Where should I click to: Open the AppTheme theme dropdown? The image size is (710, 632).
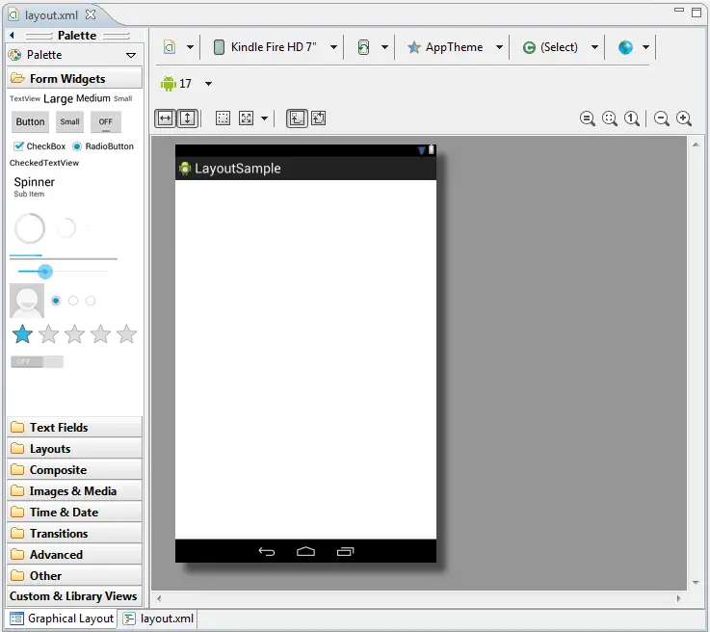coord(455,47)
